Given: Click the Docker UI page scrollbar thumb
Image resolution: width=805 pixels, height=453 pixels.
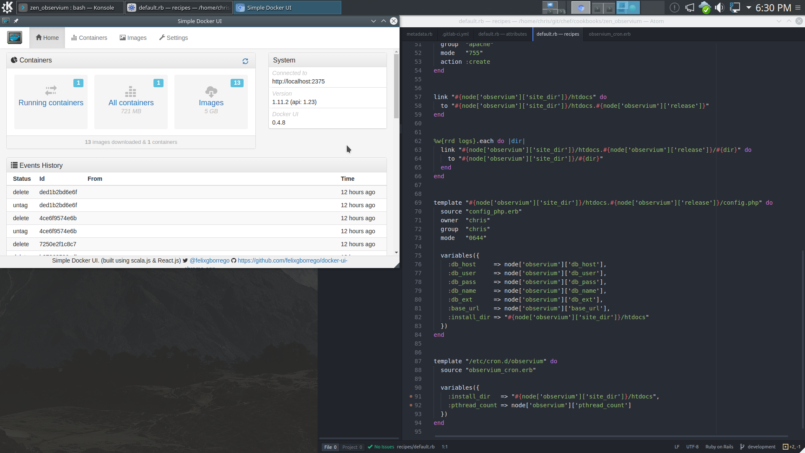Looking at the screenshot, I should click(396, 86).
